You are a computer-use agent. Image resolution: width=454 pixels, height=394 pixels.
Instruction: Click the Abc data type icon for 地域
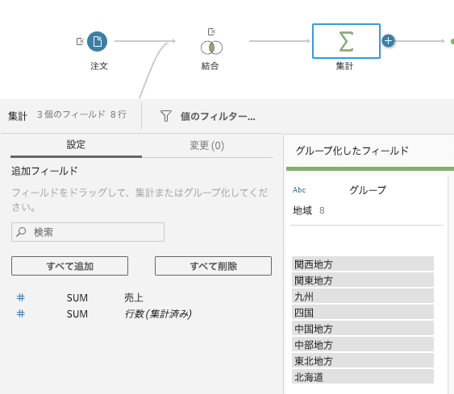(x=299, y=190)
